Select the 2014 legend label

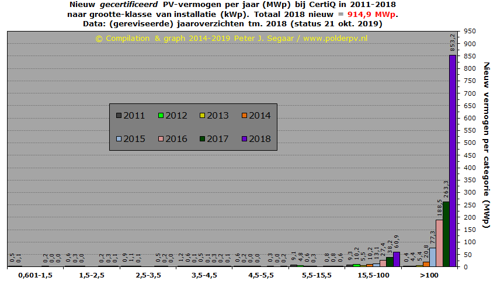click(x=259, y=116)
